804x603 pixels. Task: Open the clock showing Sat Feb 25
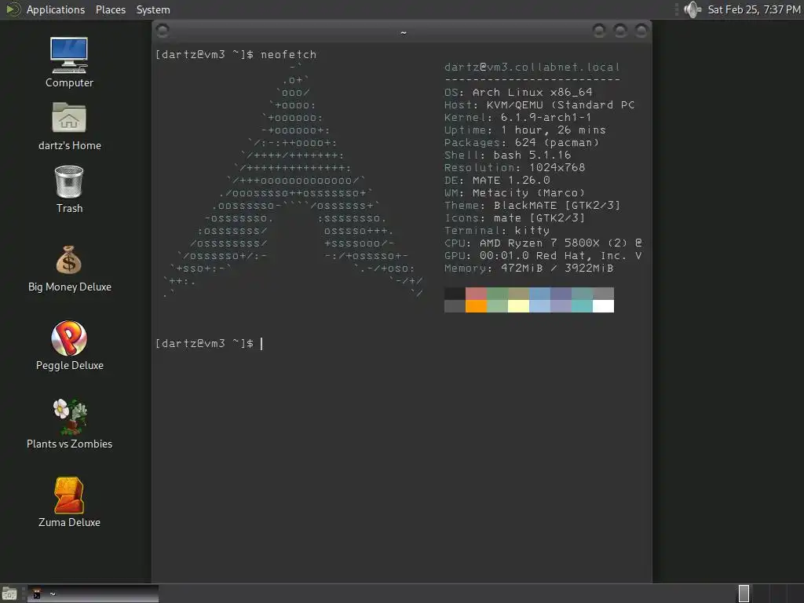coord(754,9)
